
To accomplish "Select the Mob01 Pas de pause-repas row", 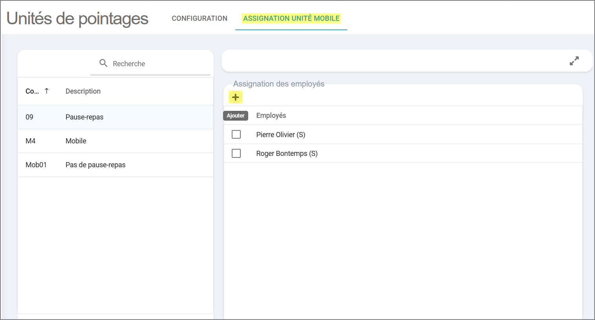I will point(115,165).
